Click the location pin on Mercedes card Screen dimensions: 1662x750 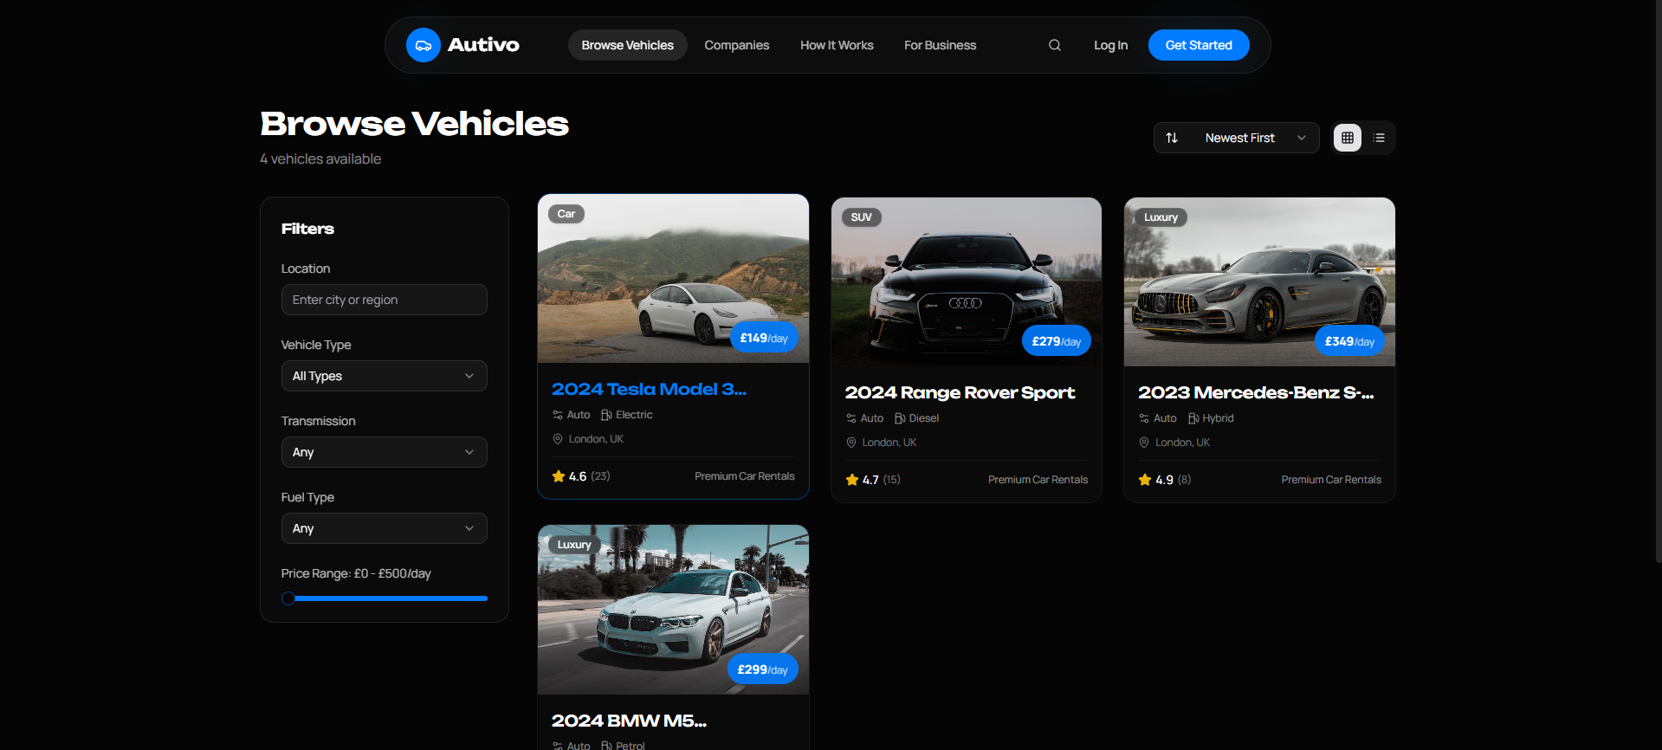[1144, 443]
